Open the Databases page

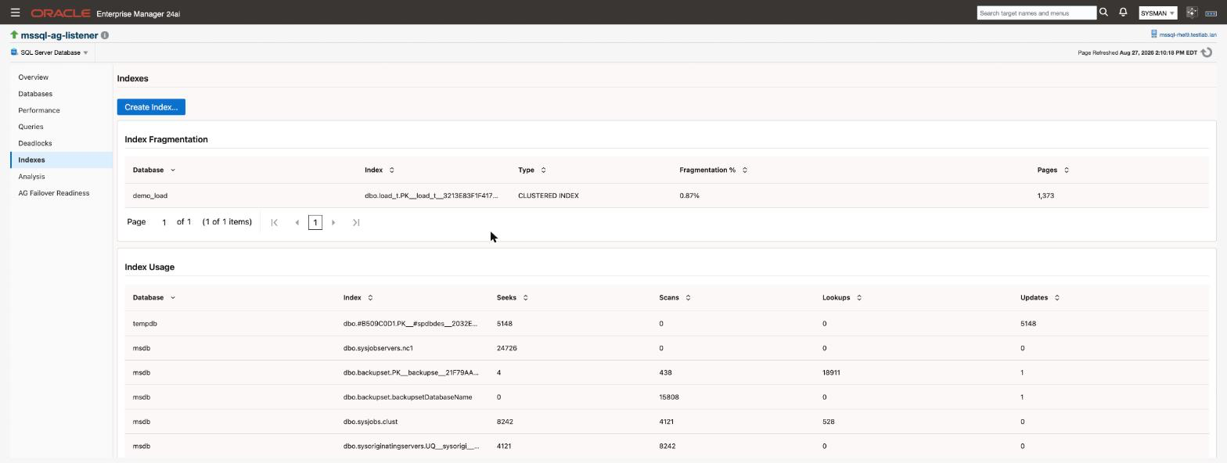35,94
